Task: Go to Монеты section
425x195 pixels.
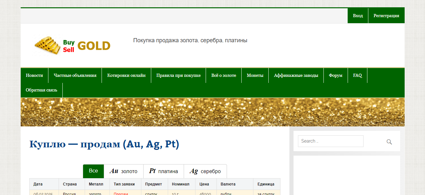Action: point(255,75)
